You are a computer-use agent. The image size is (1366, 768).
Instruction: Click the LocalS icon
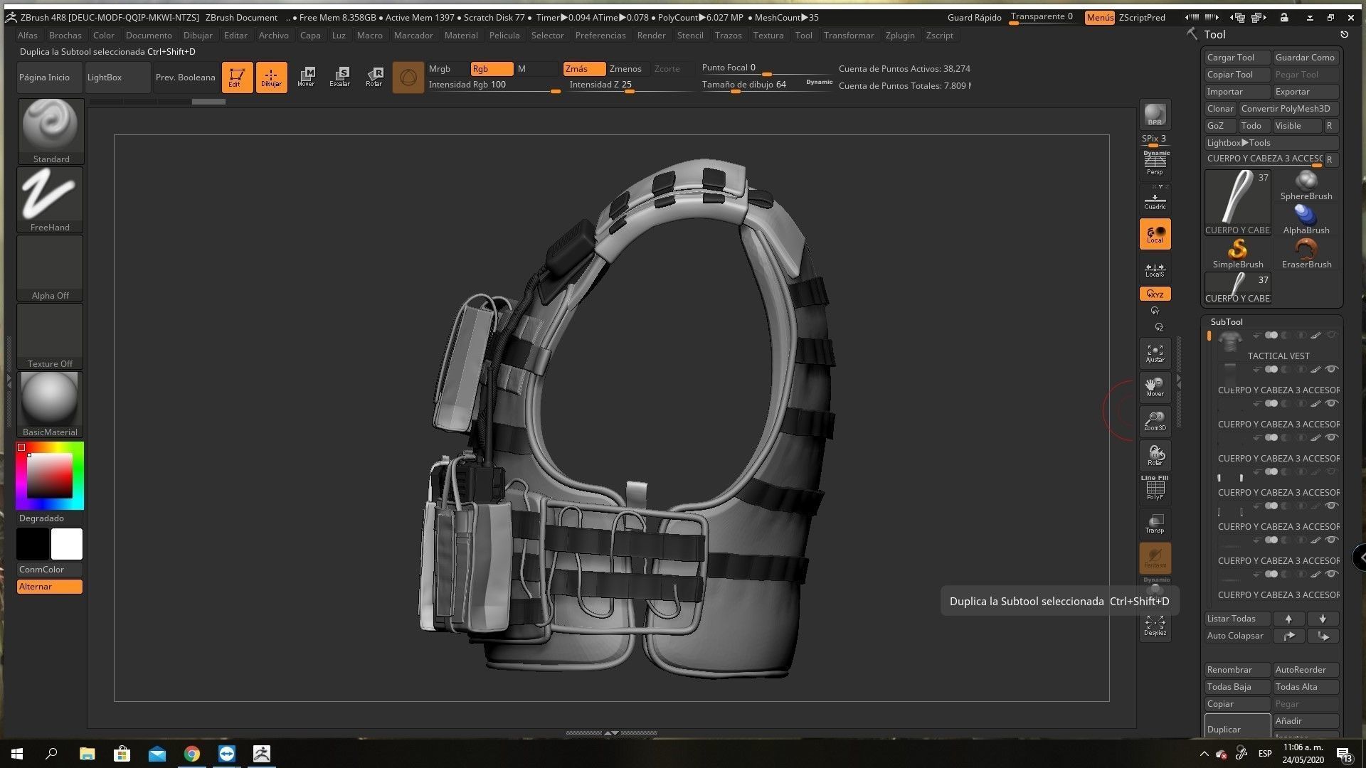click(1155, 269)
